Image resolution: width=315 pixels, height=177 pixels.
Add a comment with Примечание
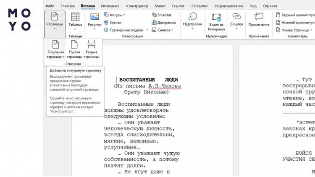[x=259, y=20]
